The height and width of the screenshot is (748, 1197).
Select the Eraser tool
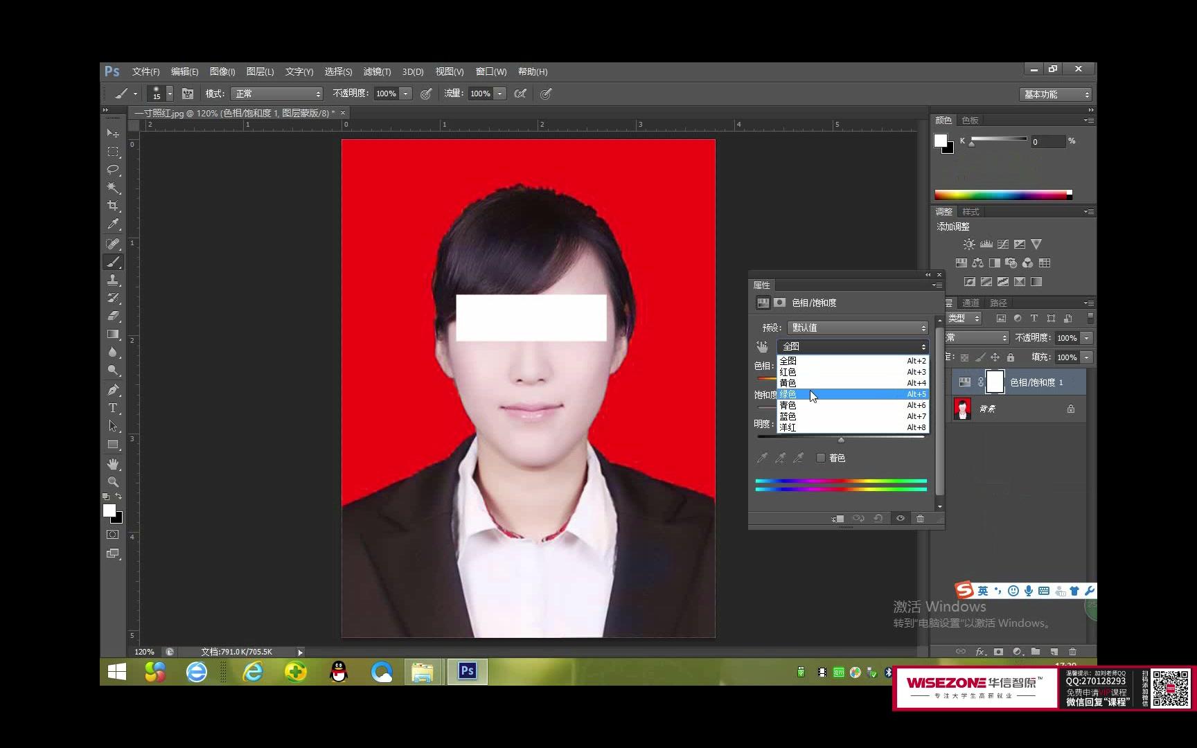(x=113, y=316)
